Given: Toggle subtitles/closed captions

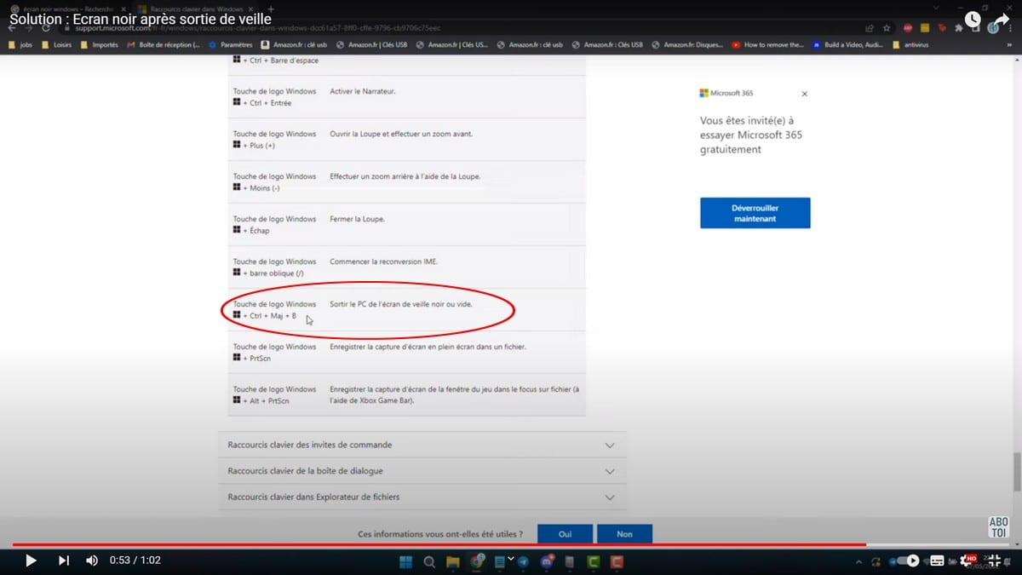Looking at the screenshot, I should (x=938, y=561).
